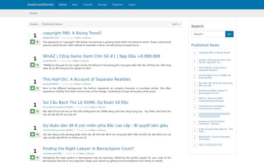
Task: Open sidebar link 'Dự đoán dàn đề 8 con'
Action: [x=216, y=84]
